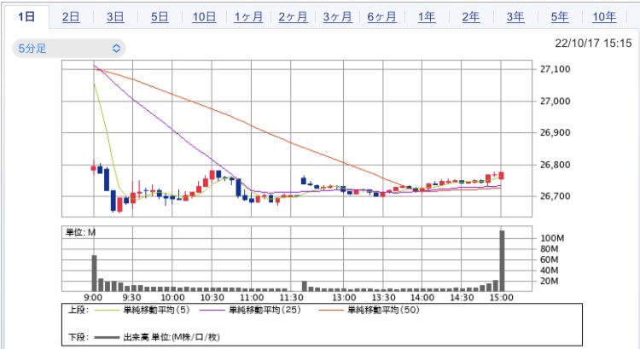Click the 11:00 time axis label
This screenshot has height=349, width=640.
point(252,298)
